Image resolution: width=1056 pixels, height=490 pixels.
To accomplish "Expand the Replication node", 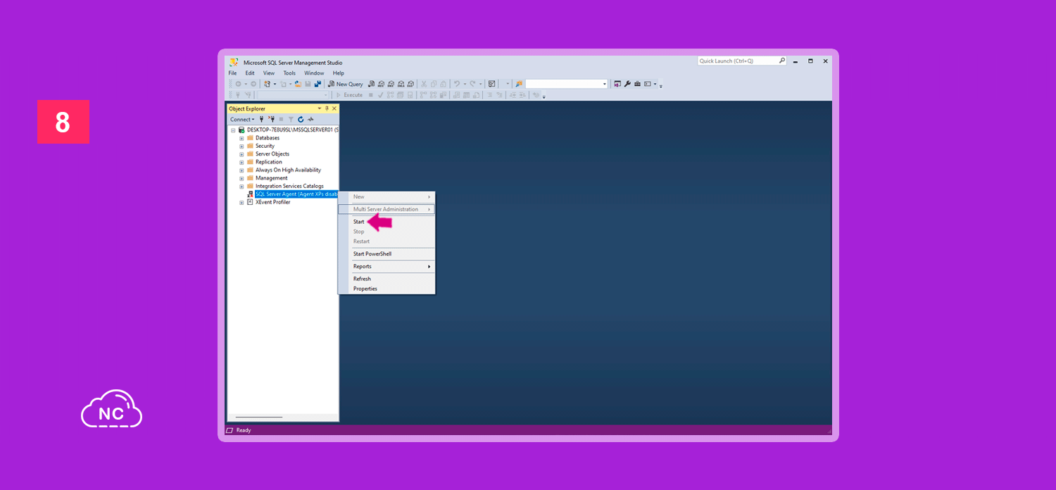I will tap(241, 162).
